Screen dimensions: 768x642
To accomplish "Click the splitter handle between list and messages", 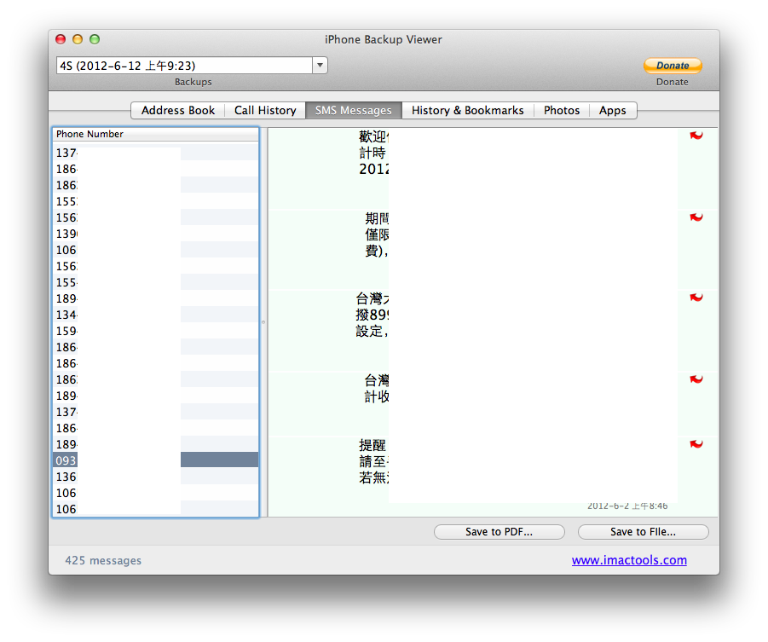I will 263,322.
